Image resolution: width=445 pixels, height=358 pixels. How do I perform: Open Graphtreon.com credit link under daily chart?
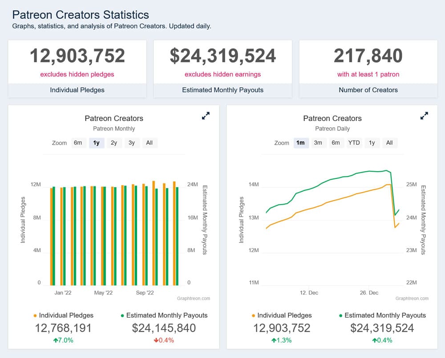click(x=412, y=298)
